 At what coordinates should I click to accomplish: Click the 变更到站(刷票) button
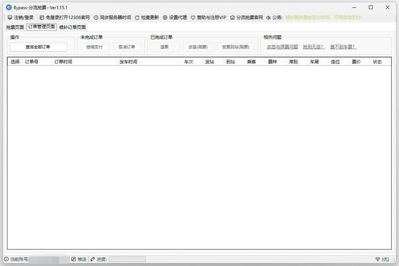[x=236, y=47]
